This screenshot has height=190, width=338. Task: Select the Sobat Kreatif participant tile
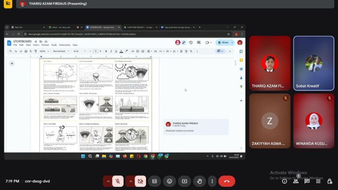(314, 63)
